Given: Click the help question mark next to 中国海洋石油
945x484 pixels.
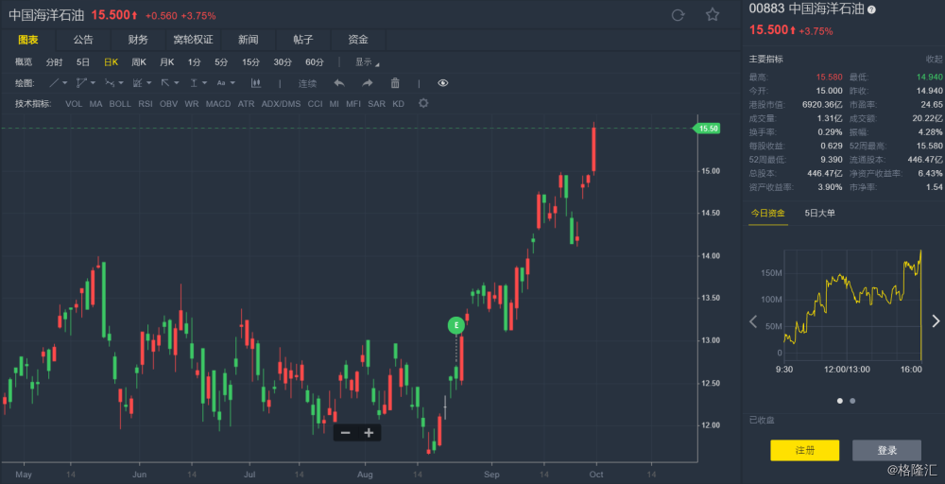Looking at the screenshot, I should click(871, 9).
